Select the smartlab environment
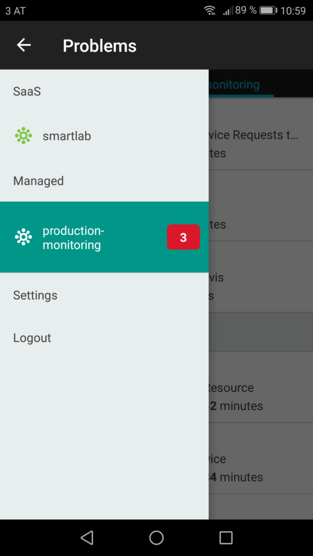 [x=104, y=136]
